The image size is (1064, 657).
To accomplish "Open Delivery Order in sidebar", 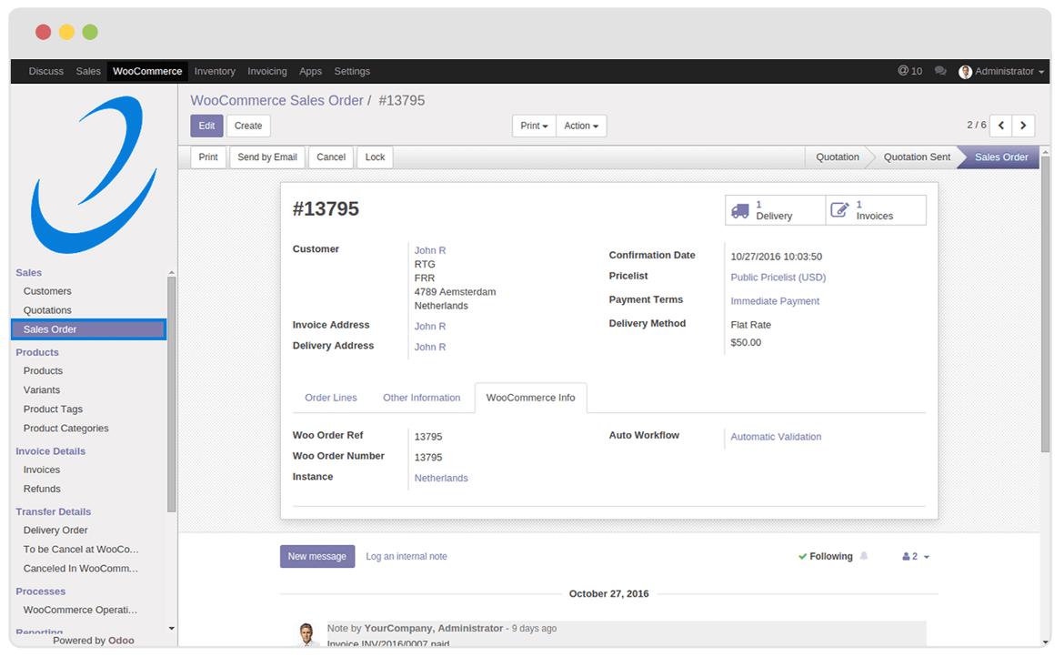I will (55, 531).
